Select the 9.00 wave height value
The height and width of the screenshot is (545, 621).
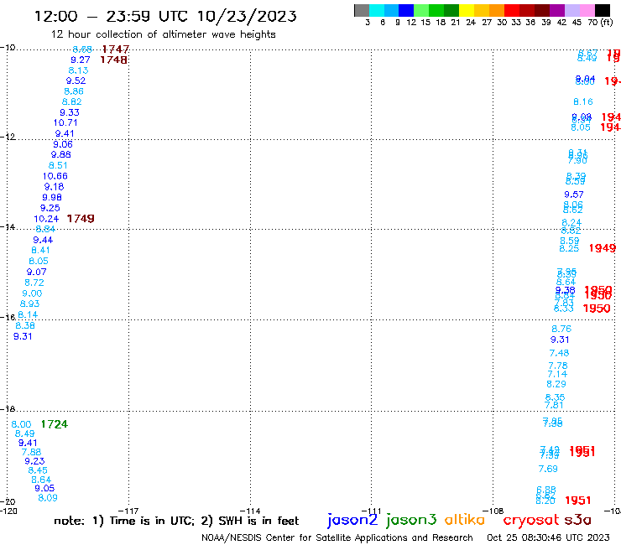[x=32, y=293]
